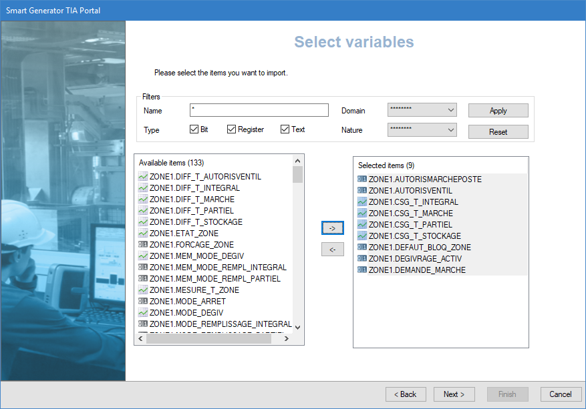Uncheck the Bit type checkbox
586x409 pixels.
pos(194,129)
